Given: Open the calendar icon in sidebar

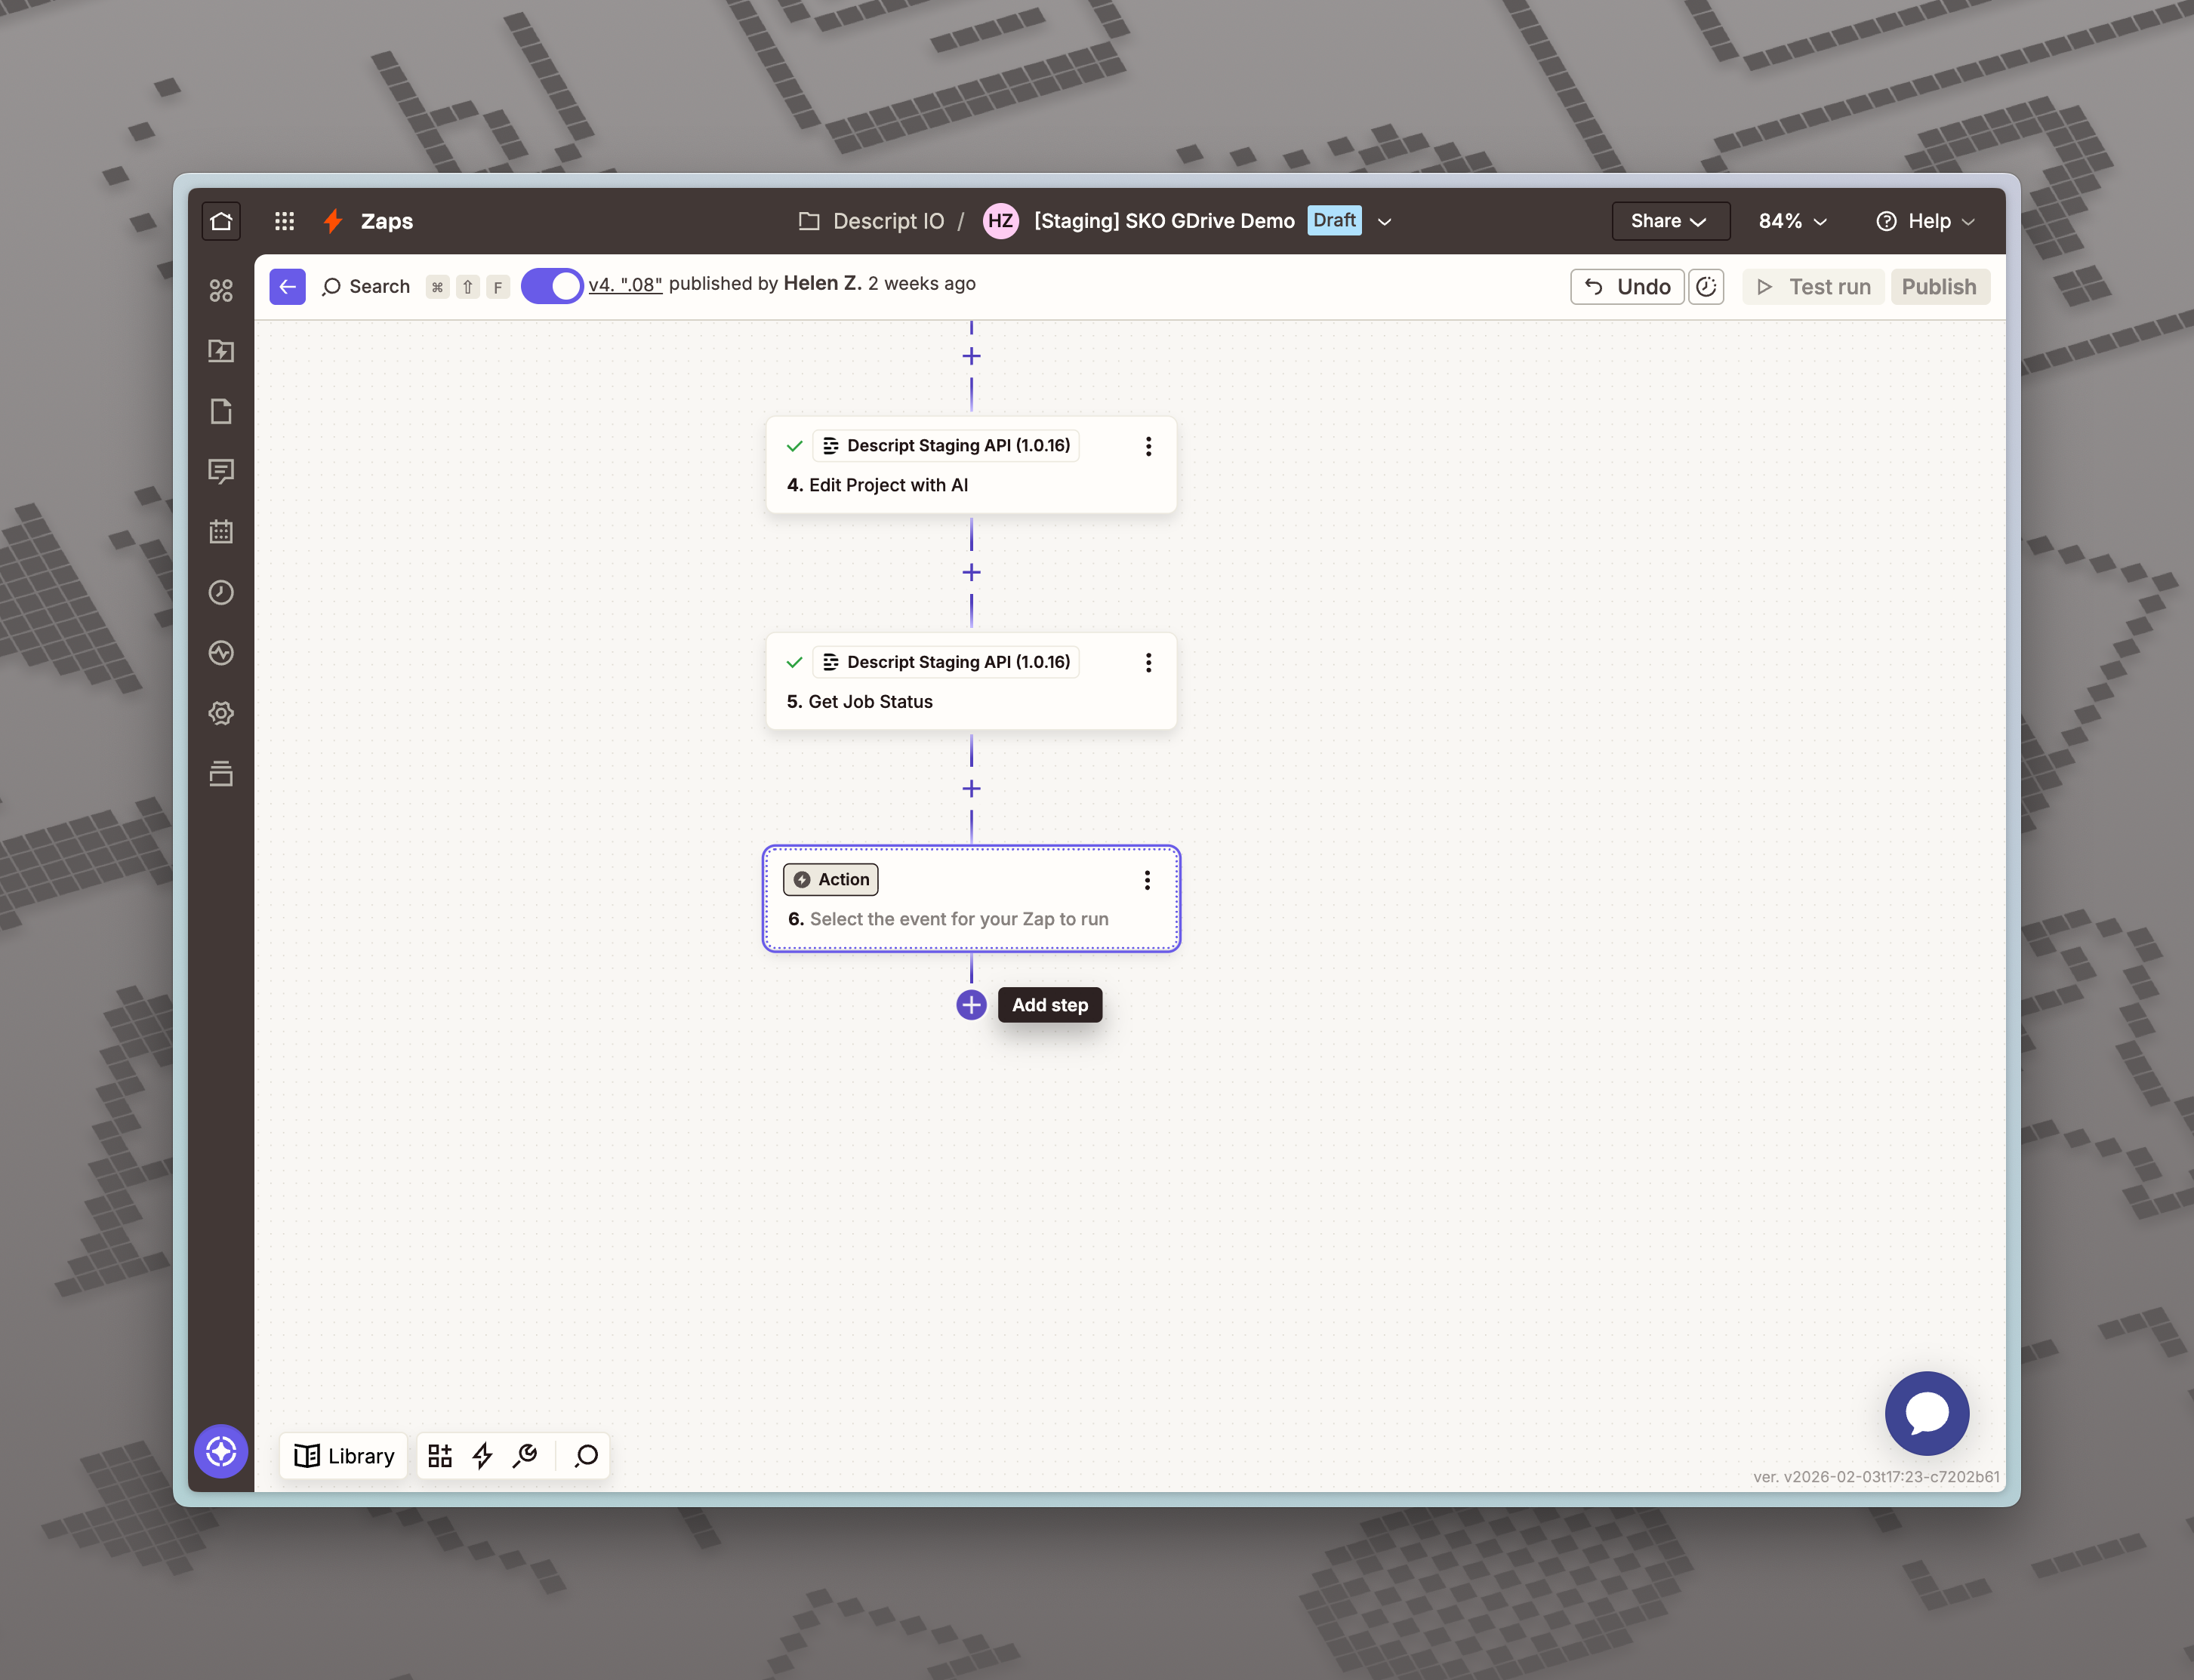Looking at the screenshot, I should pyautogui.click(x=221, y=532).
